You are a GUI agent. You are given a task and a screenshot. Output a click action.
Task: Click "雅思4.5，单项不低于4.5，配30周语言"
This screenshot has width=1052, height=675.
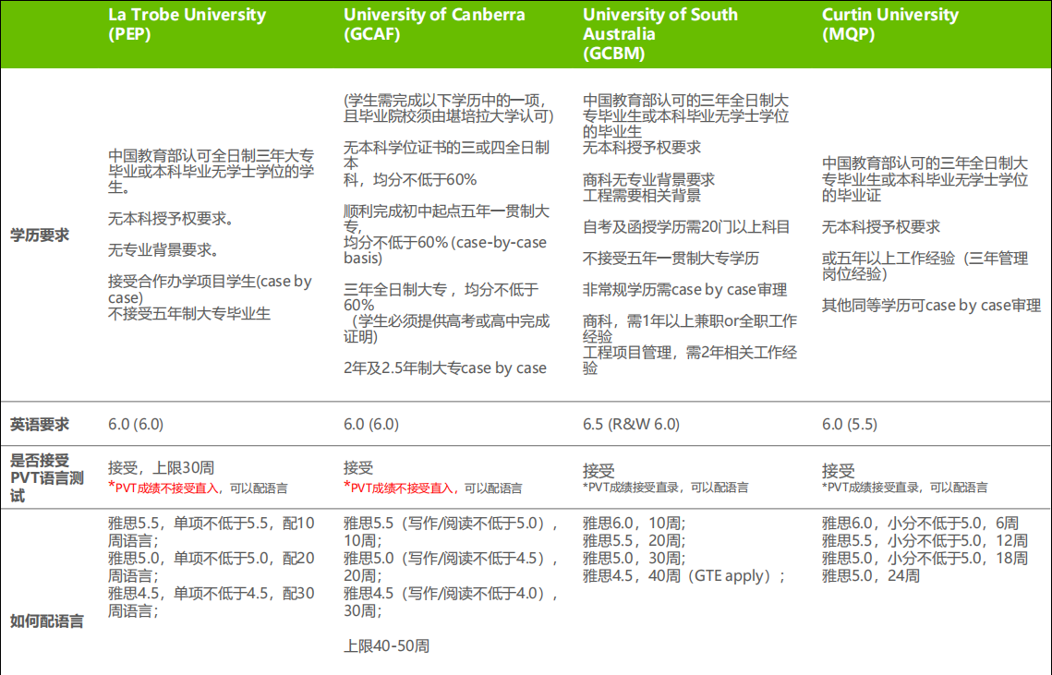212,602
